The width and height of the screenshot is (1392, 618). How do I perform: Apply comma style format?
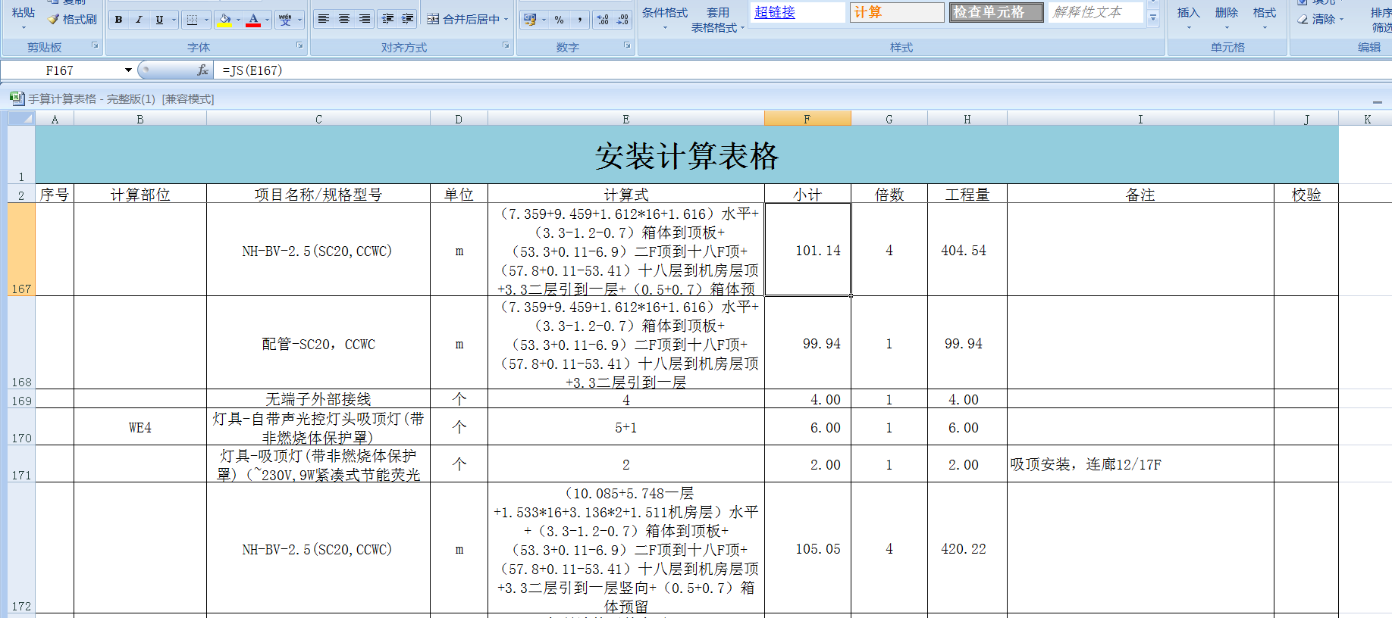click(x=580, y=20)
